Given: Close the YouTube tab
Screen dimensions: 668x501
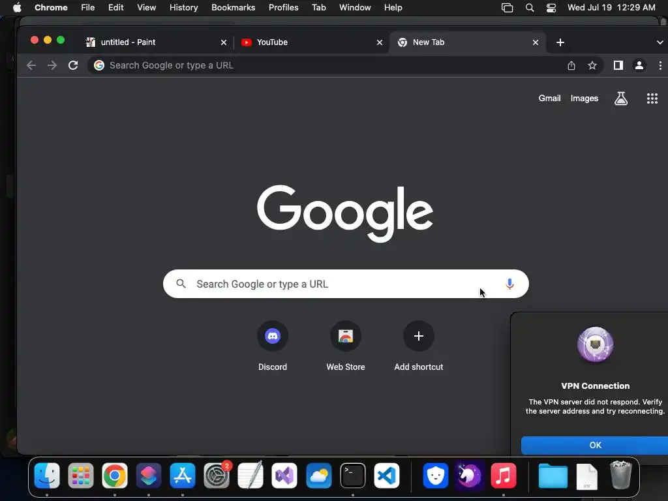Looking at the screenshot, I should click(380, 42).
